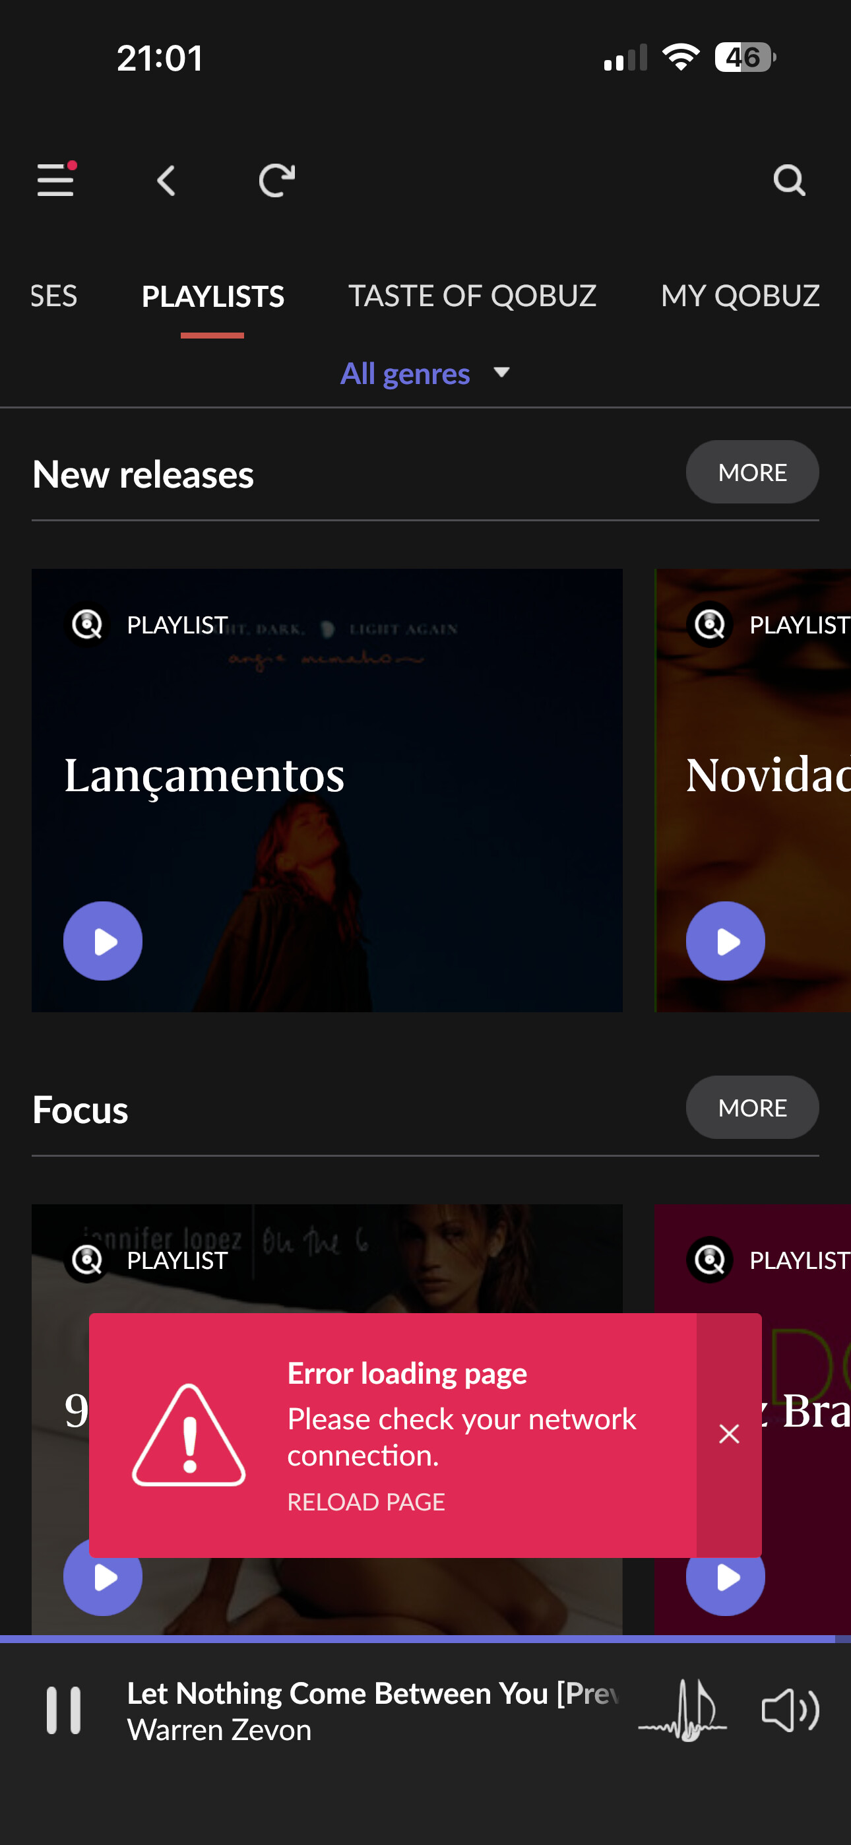Select the Playlists tab
Viewport: 851px width, 1845px height.
(x=212, y=296)
